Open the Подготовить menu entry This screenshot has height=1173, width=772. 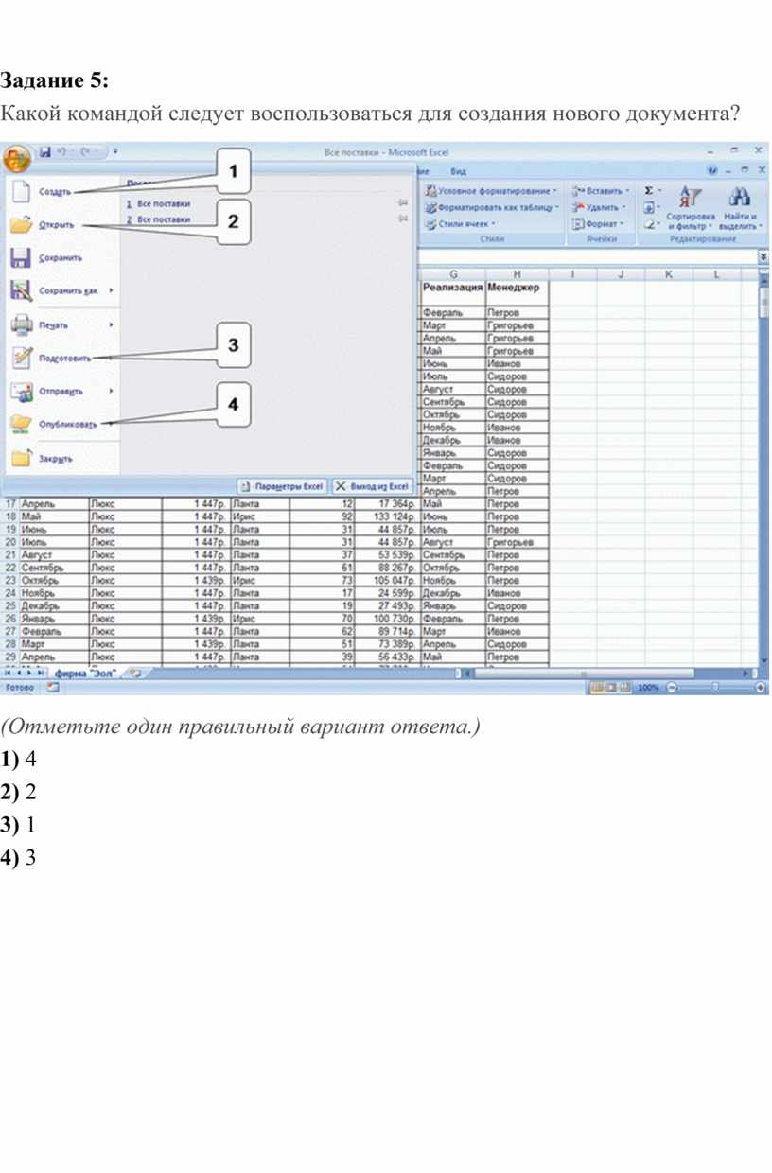click(64, 359)
